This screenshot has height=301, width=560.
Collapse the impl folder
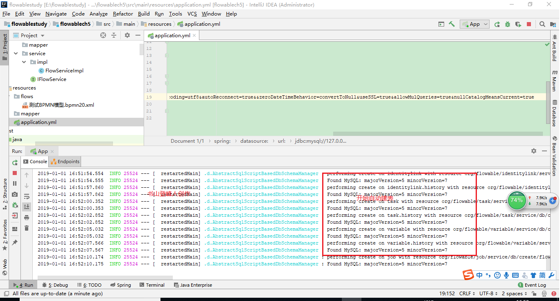pyautogui.click(x=24, y=62)
